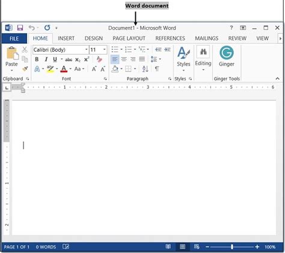This screenshot has width=285, height=253.
Task: Open the INSERT ribbon tab
Action: [x=66, y=38]
